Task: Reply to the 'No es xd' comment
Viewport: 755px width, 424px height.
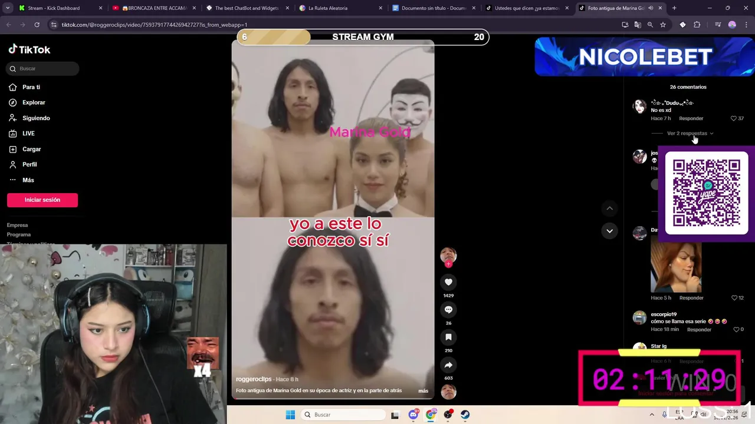Action: tap(691, 118)
